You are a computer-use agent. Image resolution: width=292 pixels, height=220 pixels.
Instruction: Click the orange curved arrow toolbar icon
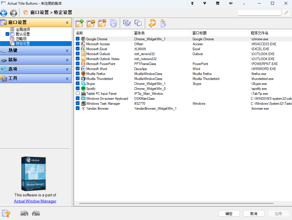tap(152, 24)
